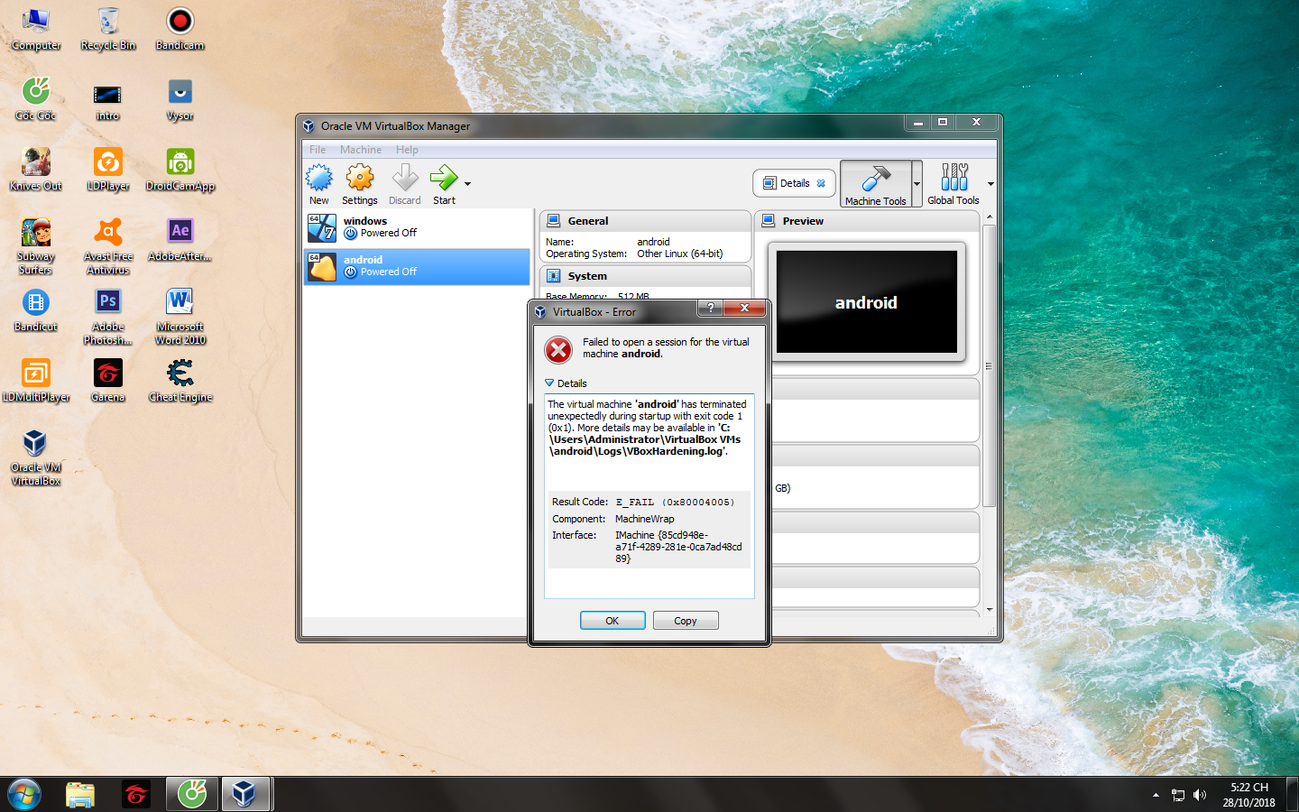Open Global Tools icon
The height and width of the screenshot is (812, 1299).
point(954,178)
